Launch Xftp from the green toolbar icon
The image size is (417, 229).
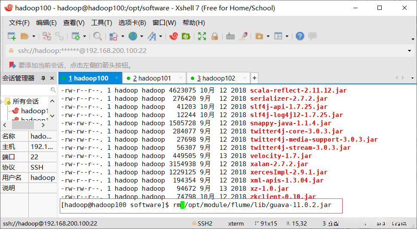[186, 36]
